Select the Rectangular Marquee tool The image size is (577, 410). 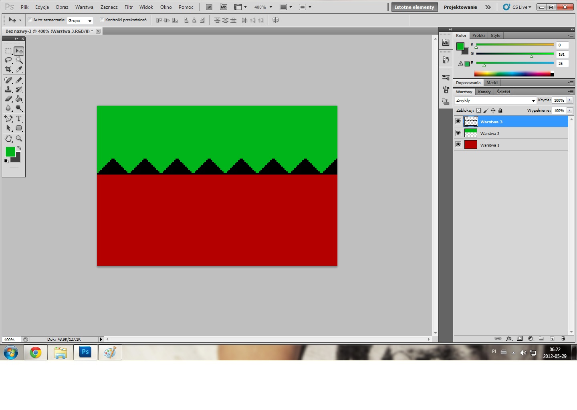click(8, 51)
